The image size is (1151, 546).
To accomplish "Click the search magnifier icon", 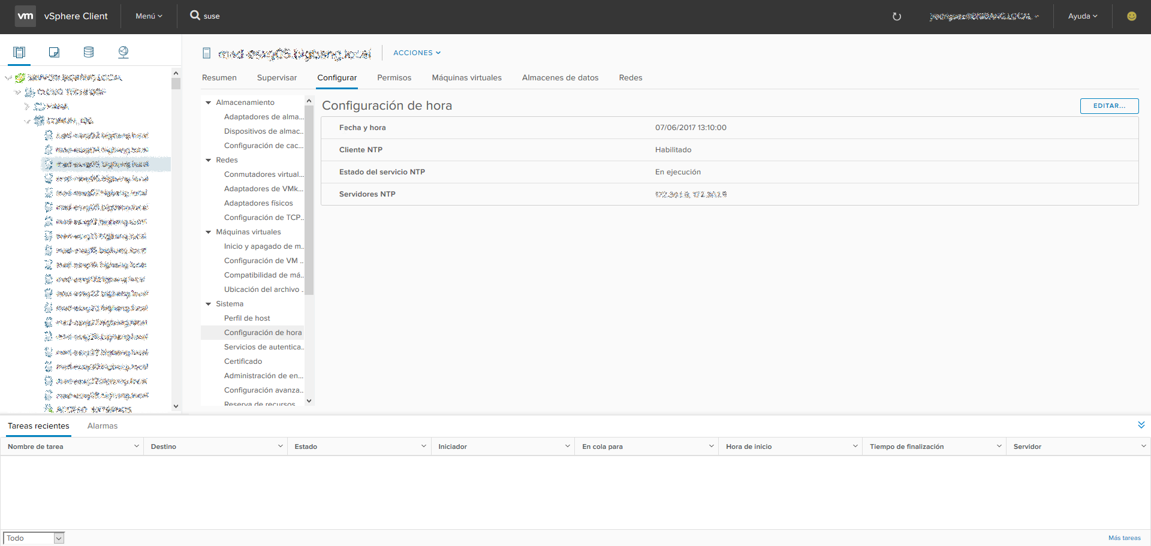I will pos(195,16).
